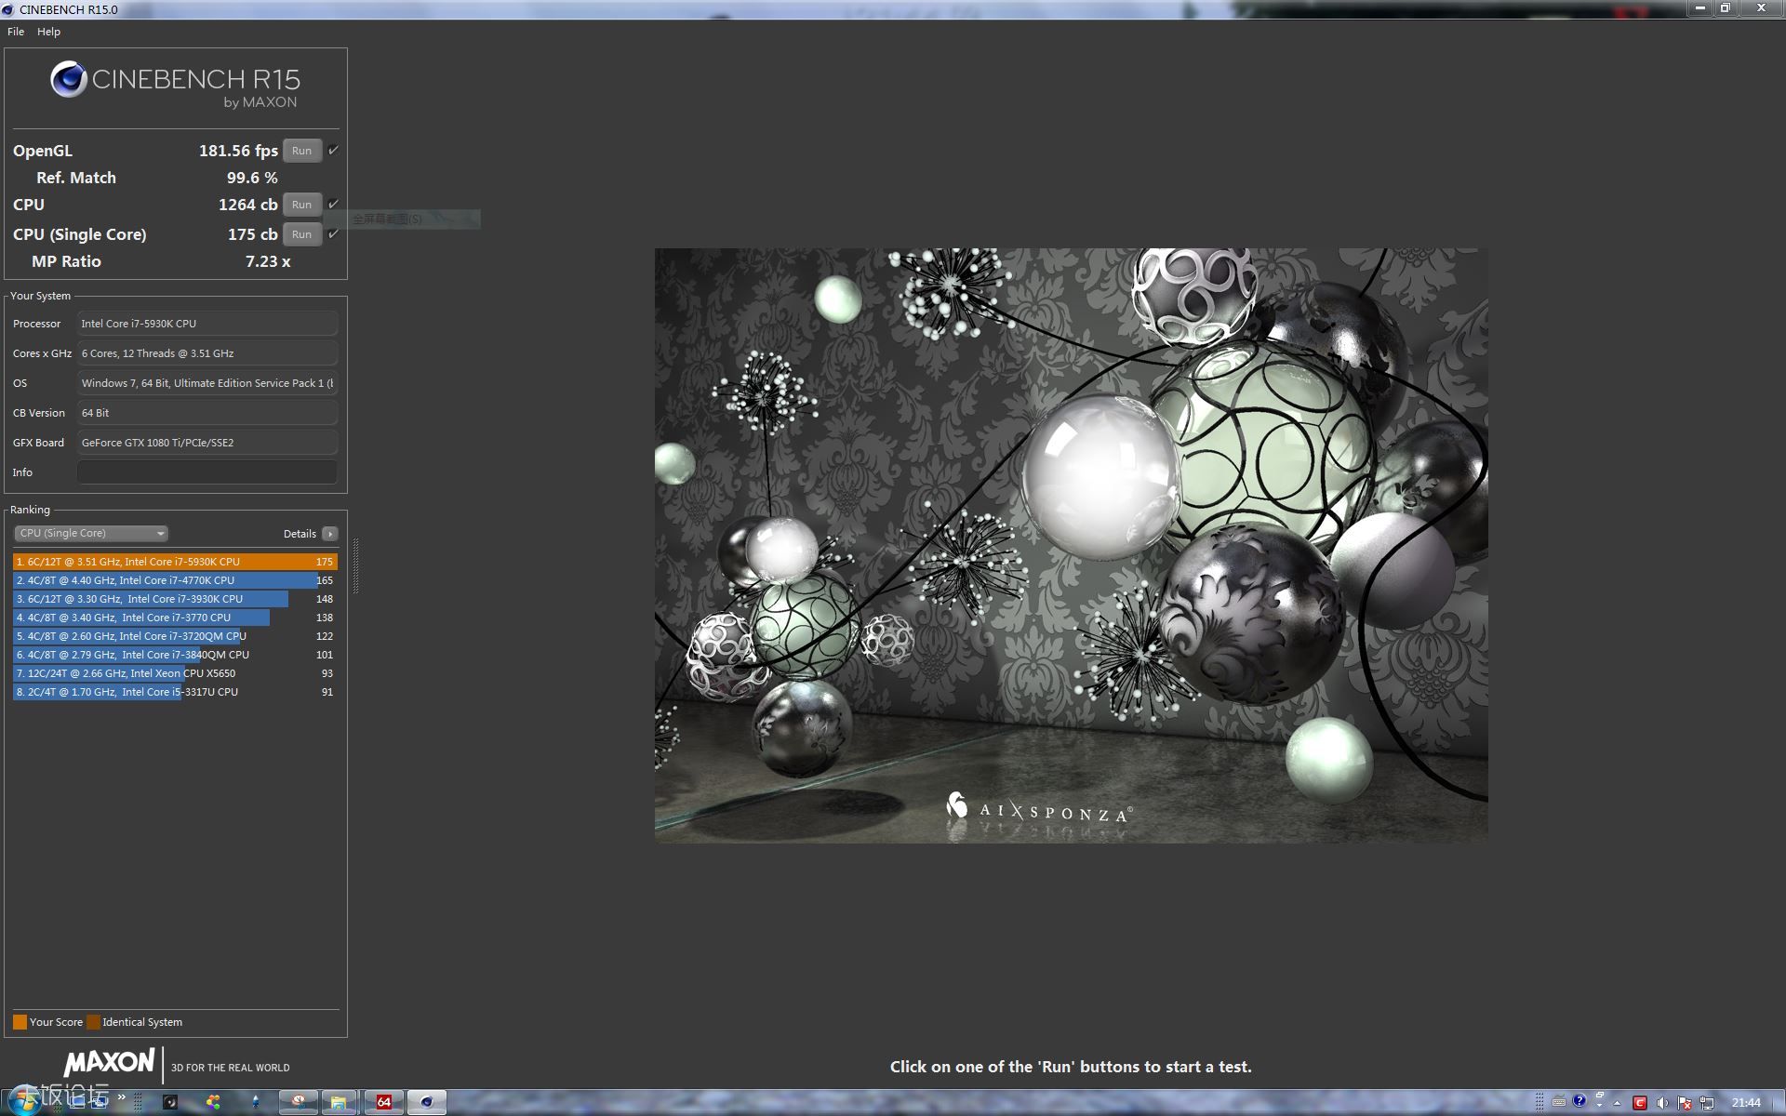
Task: Open Windows Explorer from the taskbar
Action: click(x=339, y=1102)
